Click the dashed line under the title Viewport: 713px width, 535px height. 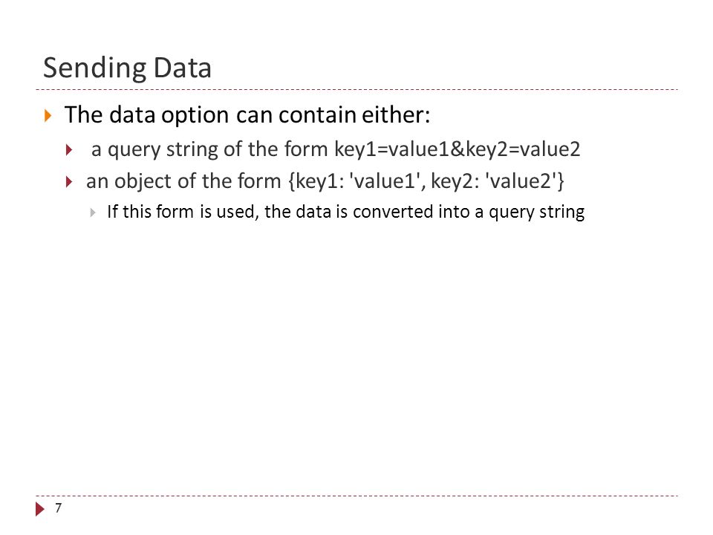[x=356, y=90]
